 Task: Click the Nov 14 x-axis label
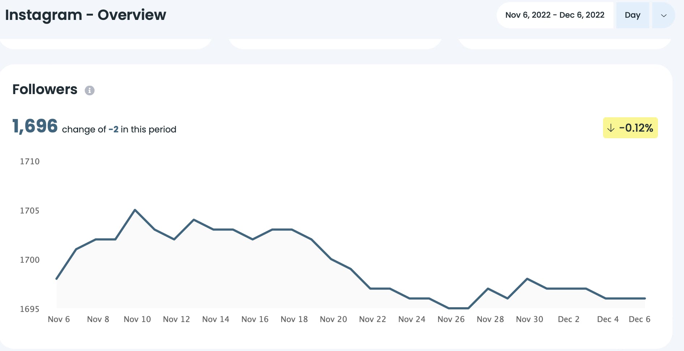pyautogui.click(x=216, y=319)
